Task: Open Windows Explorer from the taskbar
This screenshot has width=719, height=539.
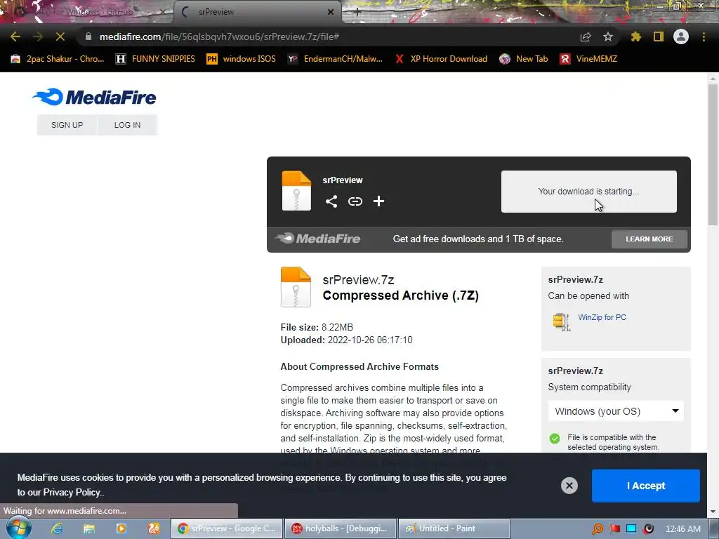Action: [89, 529]
